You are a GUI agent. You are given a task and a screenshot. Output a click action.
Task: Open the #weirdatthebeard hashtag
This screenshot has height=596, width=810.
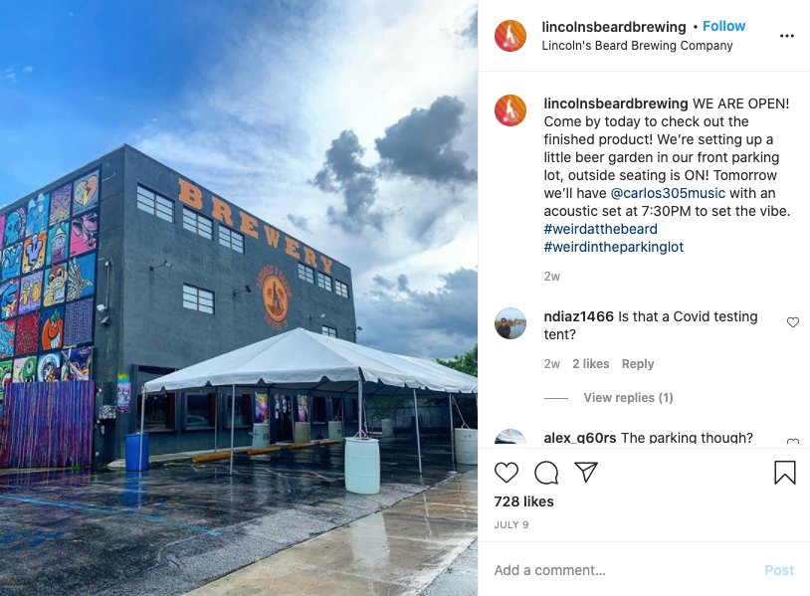(601, 229)
